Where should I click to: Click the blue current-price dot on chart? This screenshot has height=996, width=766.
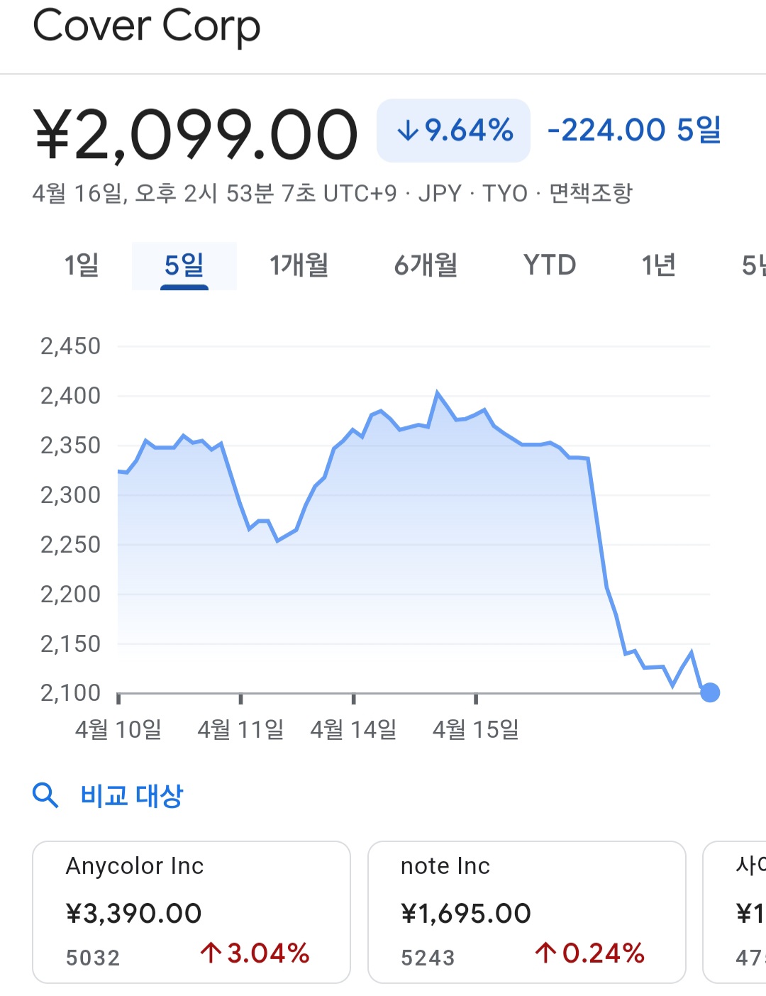pyautogui.click(x=709, y=692)
